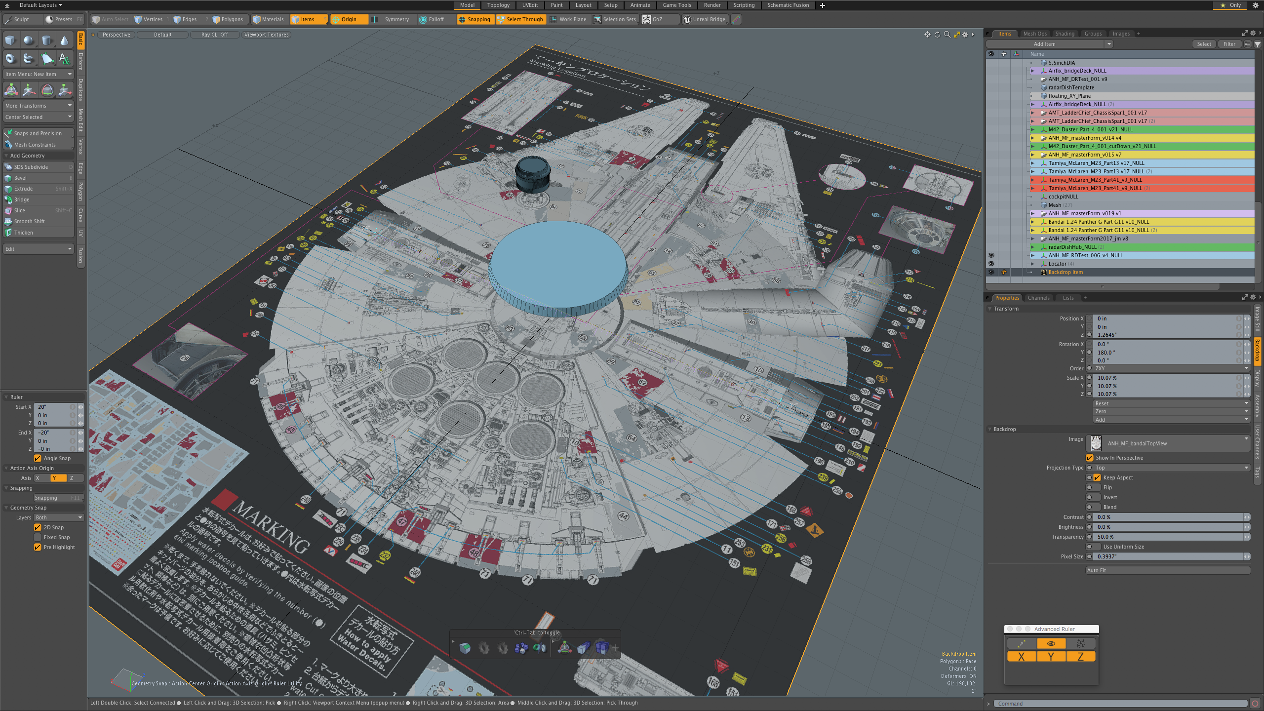1264x711 pixels.
Task: Click the Auto Fit button
Action: click(1168, 570)
